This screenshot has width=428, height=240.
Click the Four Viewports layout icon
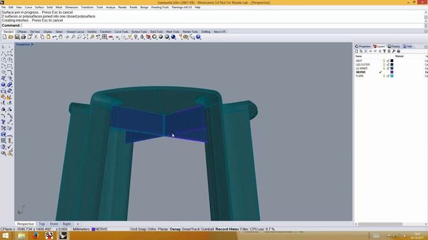(104, 37)
